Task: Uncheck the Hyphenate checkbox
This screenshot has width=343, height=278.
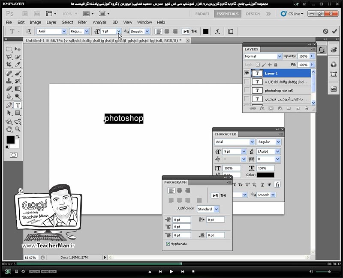Action: (168, 244)
